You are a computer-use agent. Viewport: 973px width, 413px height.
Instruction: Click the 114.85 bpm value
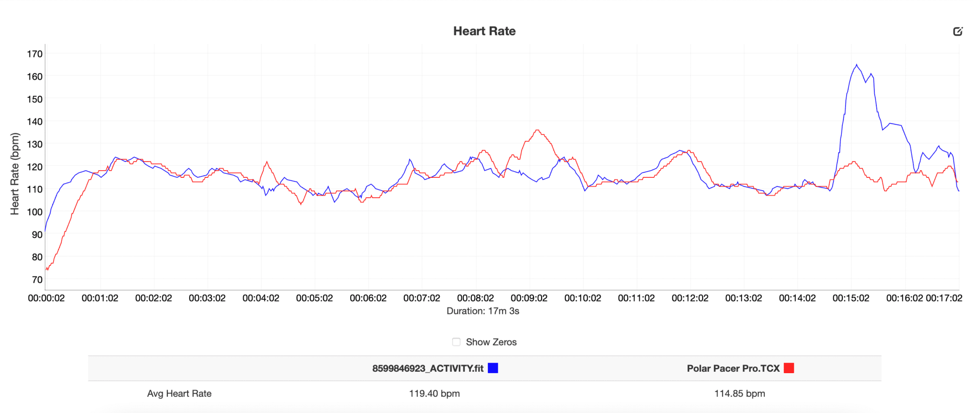pos(740,394)
